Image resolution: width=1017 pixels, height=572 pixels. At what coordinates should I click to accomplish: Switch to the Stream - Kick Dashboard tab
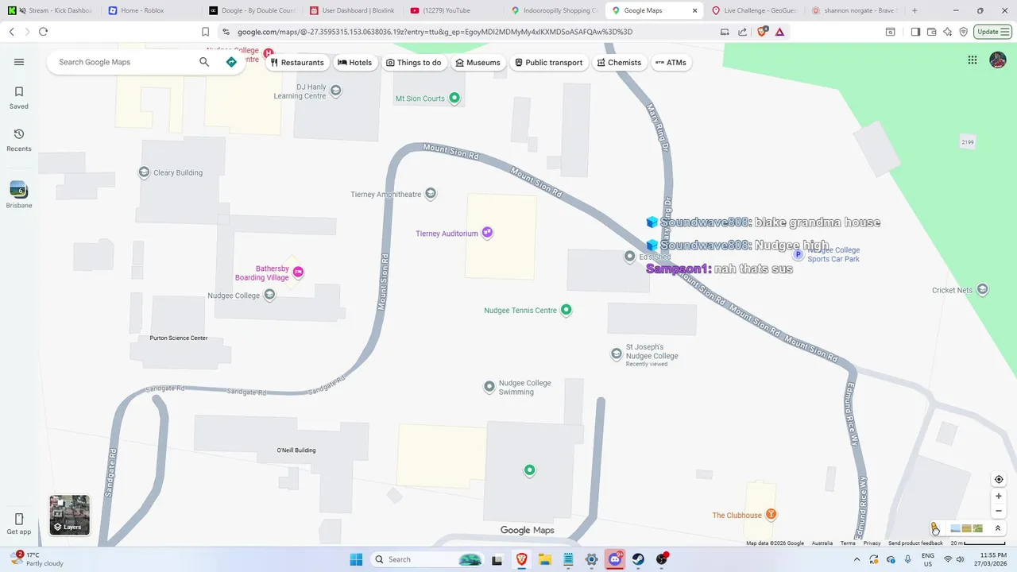pos(51,10)
